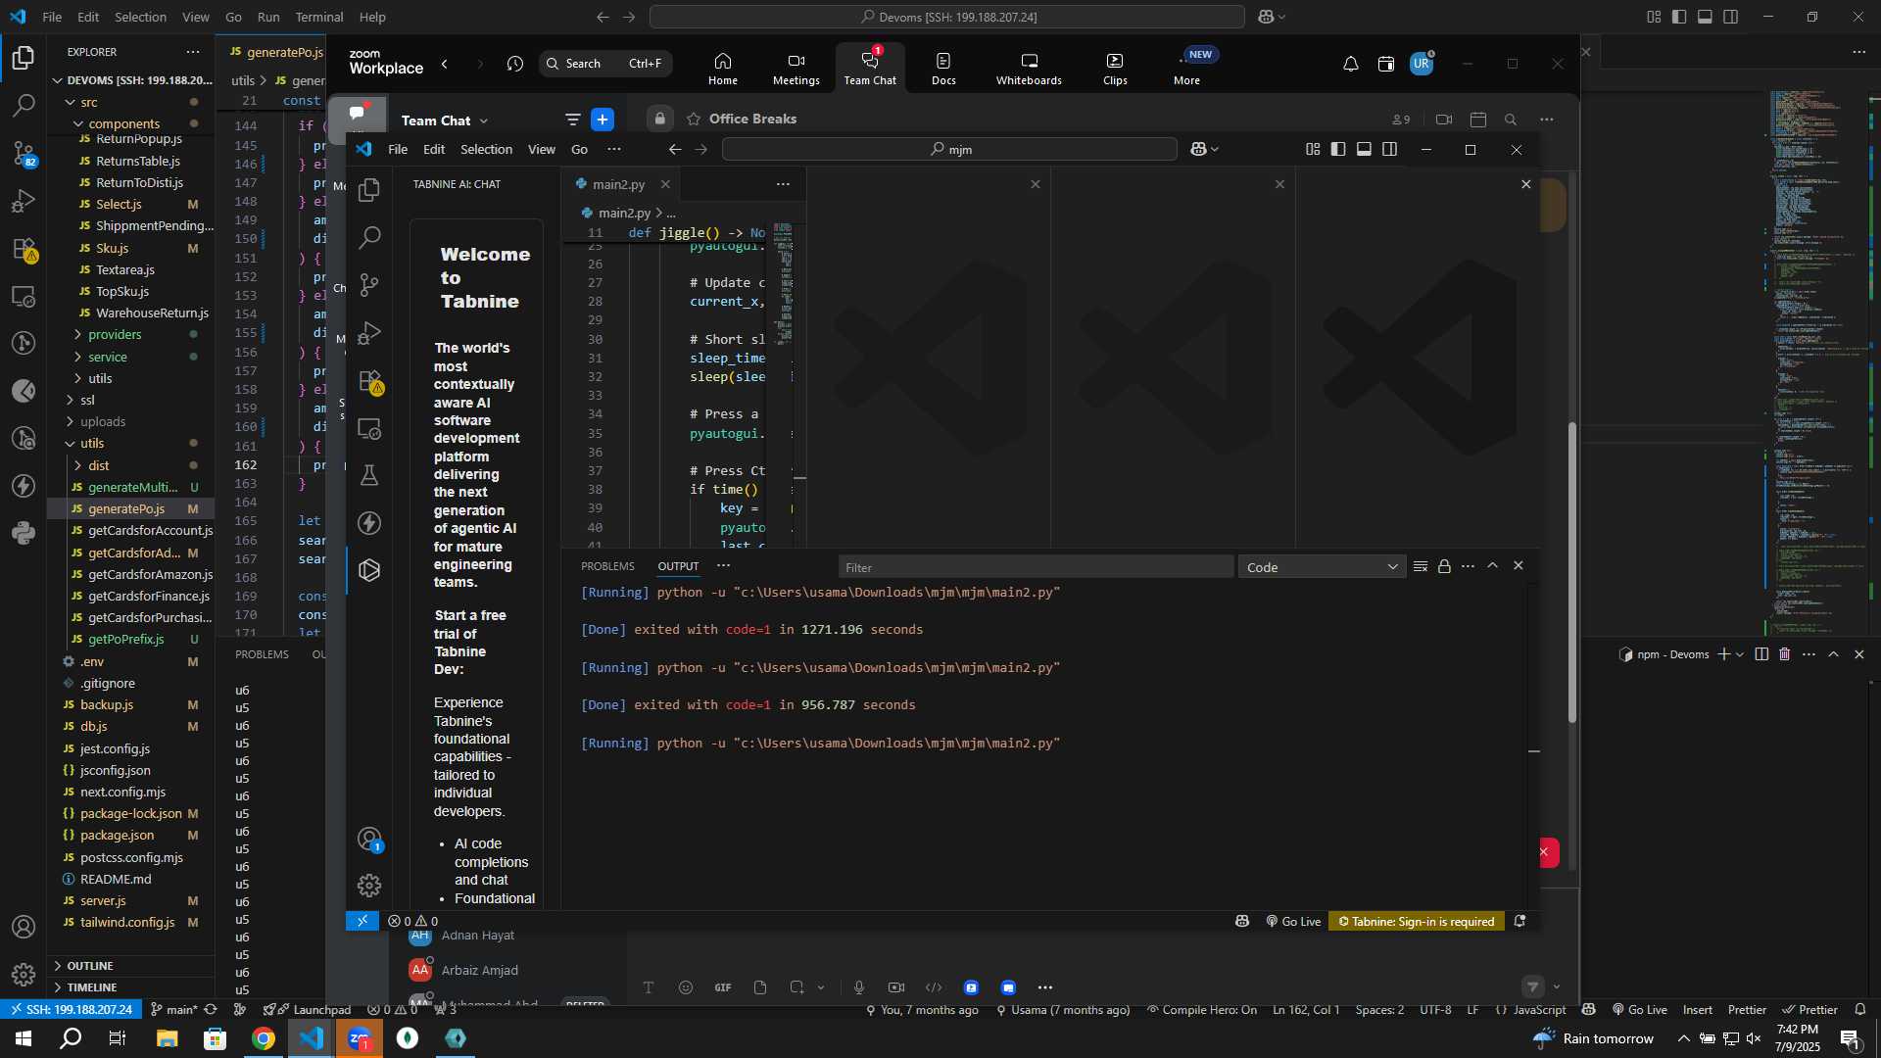Open File menu in inner VS Code
This screenshot has width=1881, height=1058.
[398, 149]
